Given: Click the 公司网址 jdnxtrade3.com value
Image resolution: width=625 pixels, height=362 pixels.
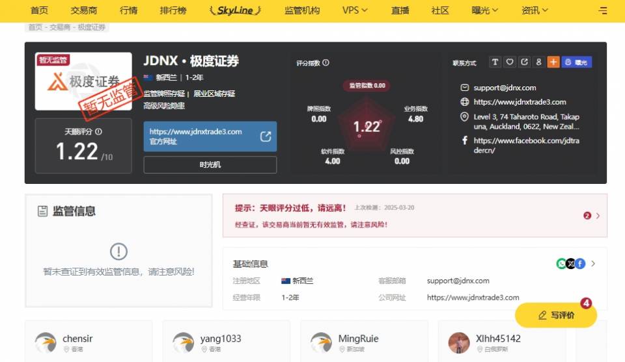Looking at the screenshot, I should click(x=473, y=297).
